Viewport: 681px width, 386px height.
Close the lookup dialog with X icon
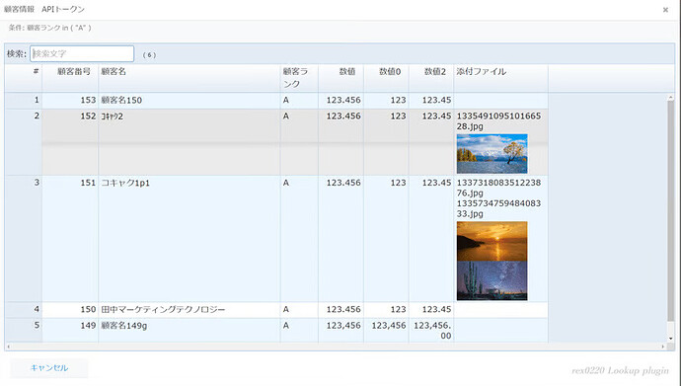click(x=665, y=10)
